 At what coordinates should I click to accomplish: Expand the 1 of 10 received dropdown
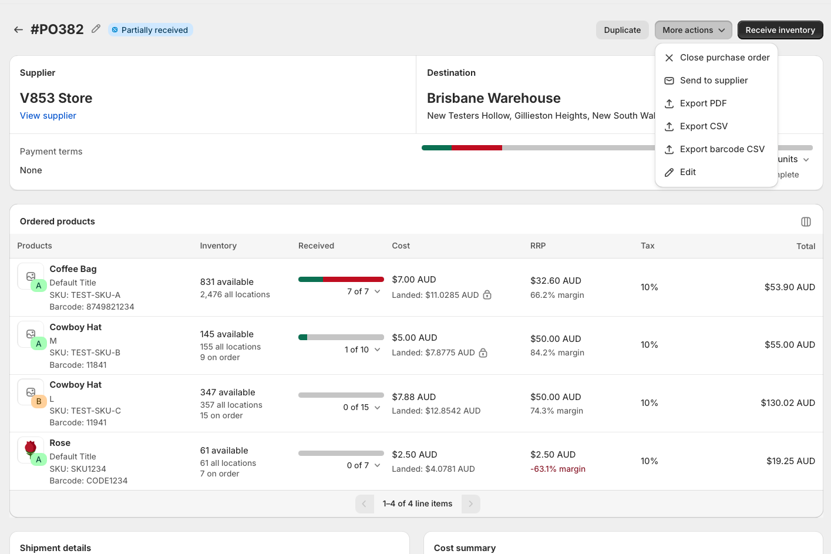click(x=362, y=350)
